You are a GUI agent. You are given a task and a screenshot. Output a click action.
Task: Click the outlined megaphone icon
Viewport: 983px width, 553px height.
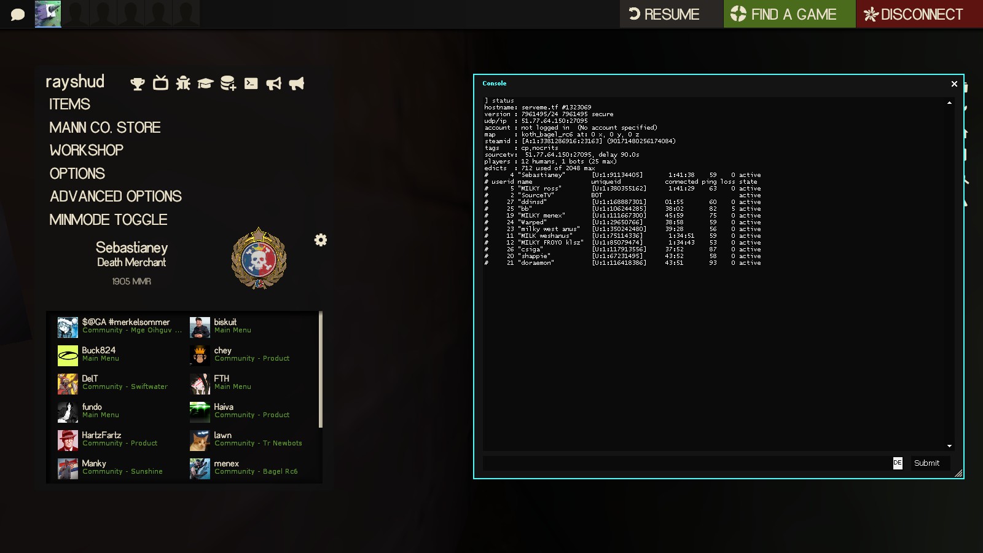273,84
